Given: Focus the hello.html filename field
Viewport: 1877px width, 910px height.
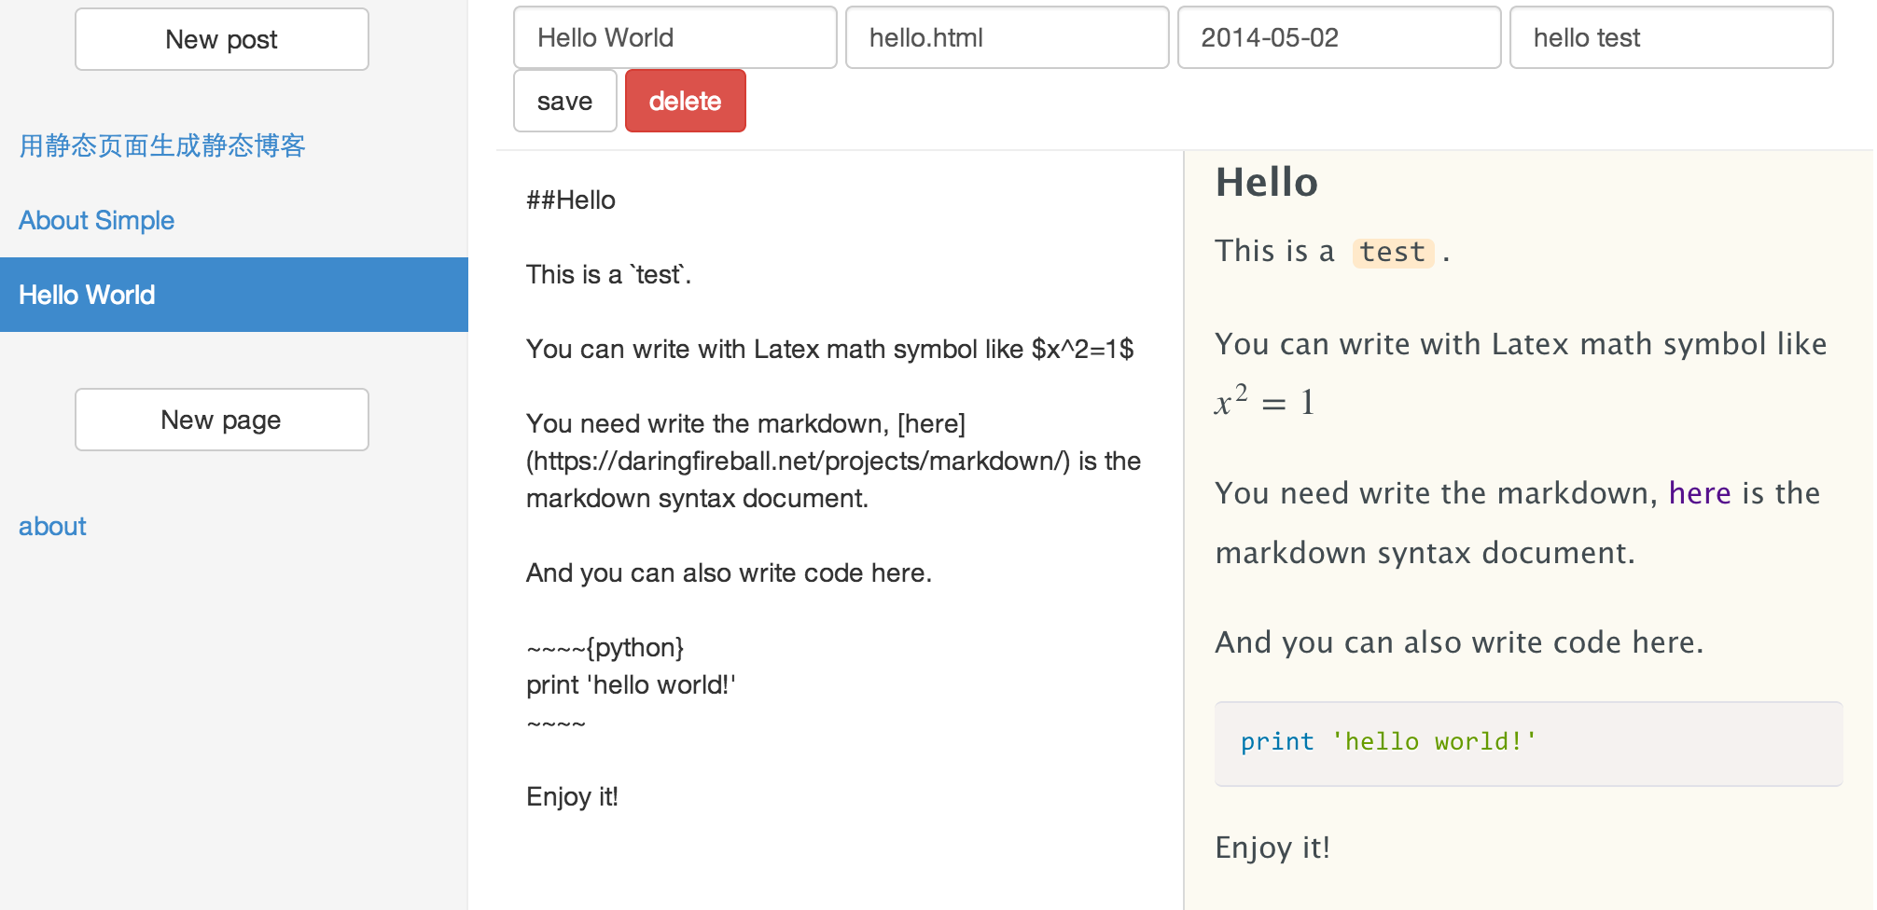Looking at the screenshot, I should pos(1007,37).
